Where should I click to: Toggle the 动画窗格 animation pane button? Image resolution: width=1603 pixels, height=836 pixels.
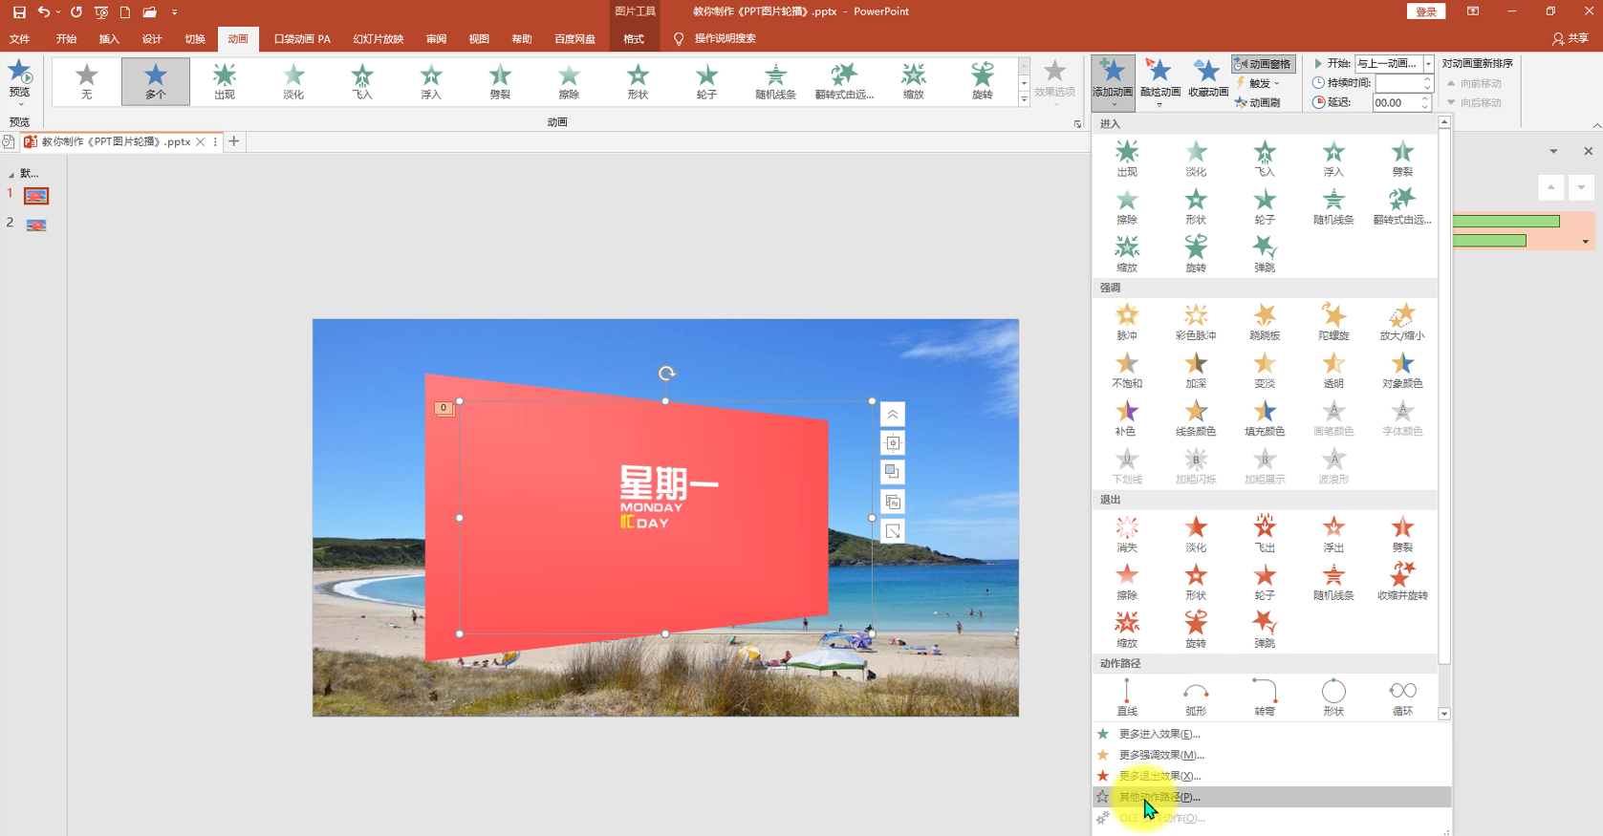(1263, 64)
